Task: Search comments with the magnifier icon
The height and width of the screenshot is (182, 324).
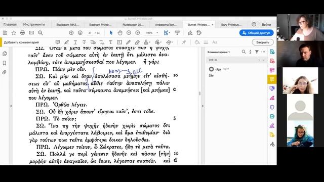Action: click(244, 52)
